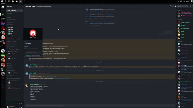Viewport: 193px width, 108px height.
Task: Click the red Discord avatar in the profile popout
Action: pos(33,33)
